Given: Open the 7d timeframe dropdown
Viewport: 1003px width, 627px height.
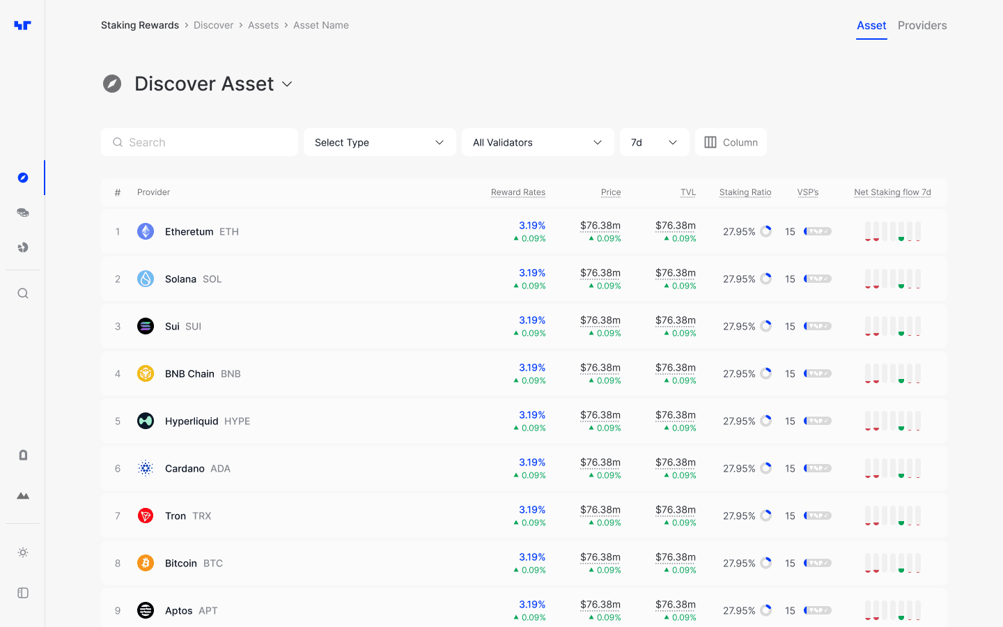Looking at the screenshot, I should coord(655,142).
